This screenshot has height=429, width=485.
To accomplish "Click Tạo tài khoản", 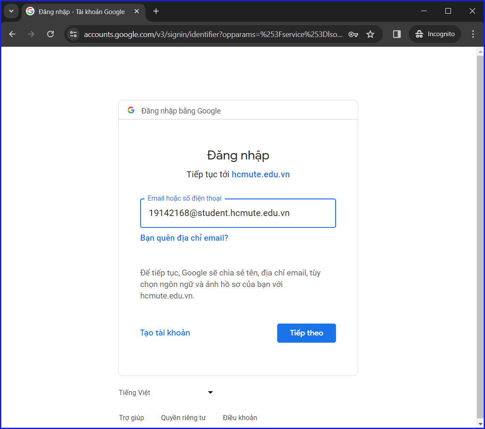I will click(165, 332).
